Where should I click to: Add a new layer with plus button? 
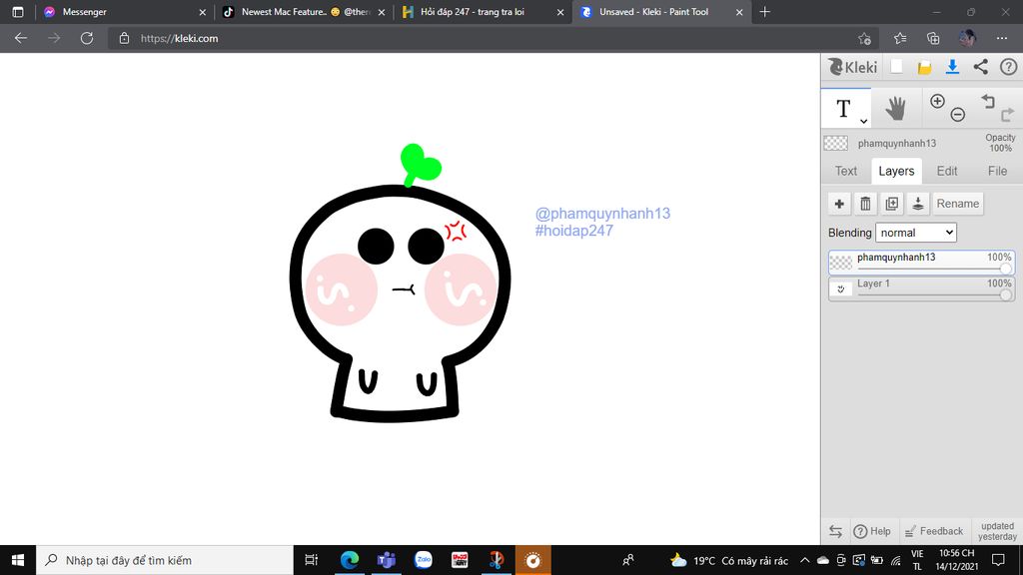(839, 204)
